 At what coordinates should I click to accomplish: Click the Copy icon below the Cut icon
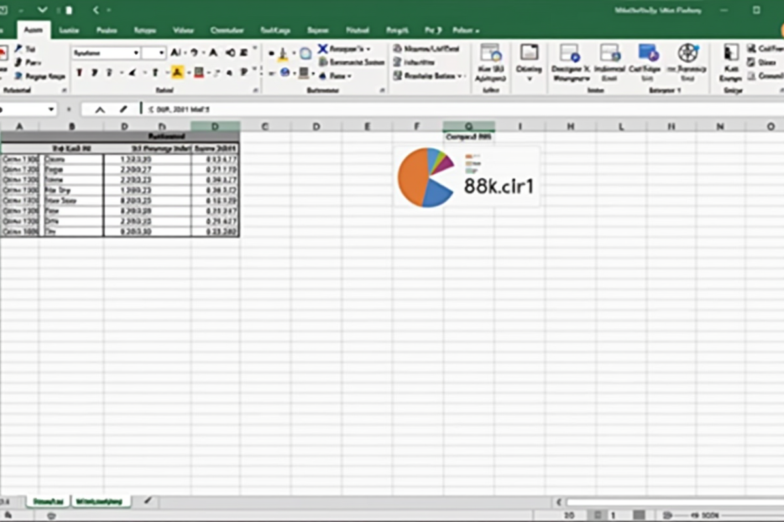[18, 62]
